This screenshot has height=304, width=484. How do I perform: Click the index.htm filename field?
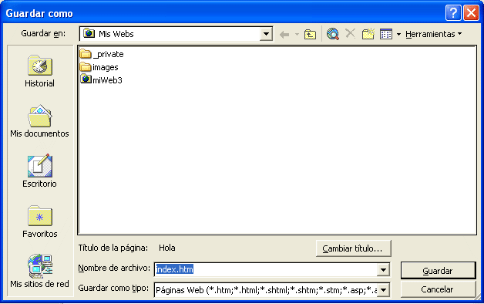(266, 270)
